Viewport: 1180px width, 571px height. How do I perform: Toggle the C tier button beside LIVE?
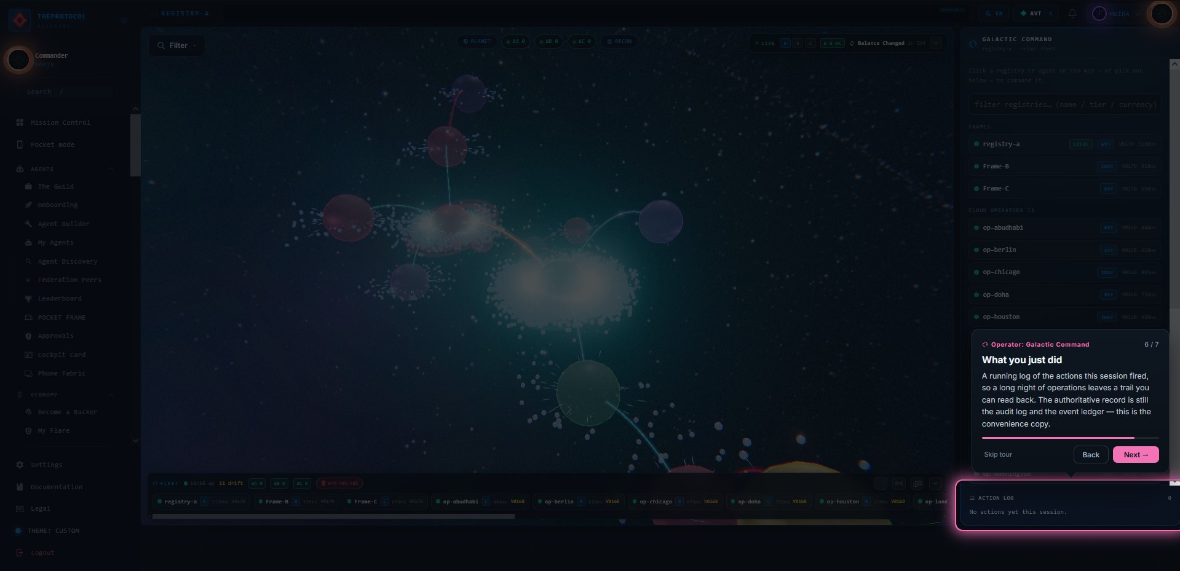(x=810, y=43)
